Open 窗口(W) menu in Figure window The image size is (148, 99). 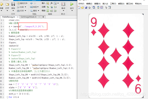130,4
